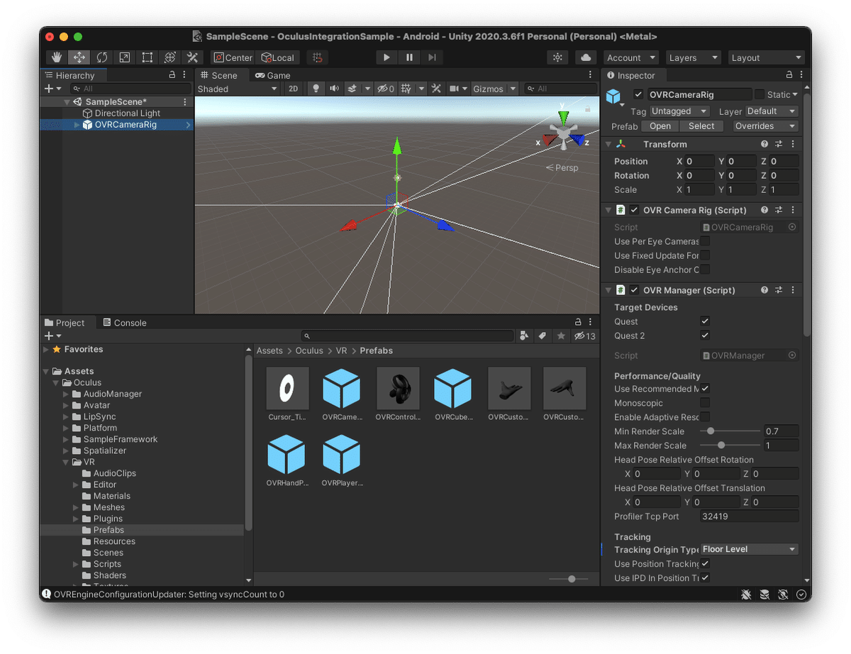Open custom editor tools

pyautogui.click(x=192, y=57)
